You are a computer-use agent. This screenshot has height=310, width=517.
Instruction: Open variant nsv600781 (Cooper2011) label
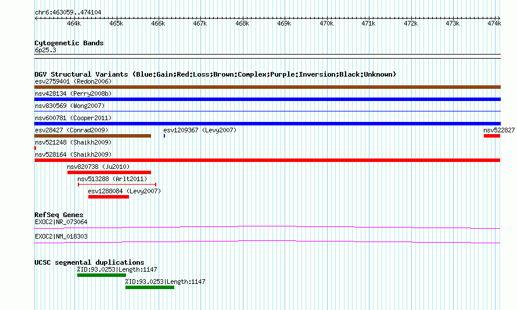[x=73, y=118]
